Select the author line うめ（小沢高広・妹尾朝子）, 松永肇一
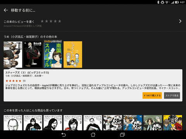 pos(24,76)
